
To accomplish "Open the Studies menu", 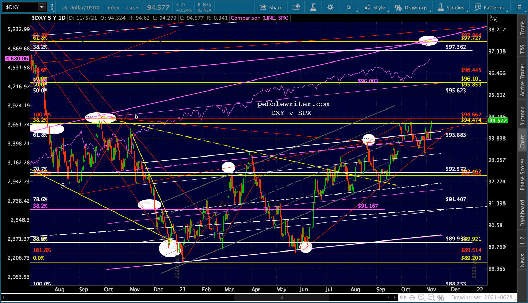I will tap(451, 7).
